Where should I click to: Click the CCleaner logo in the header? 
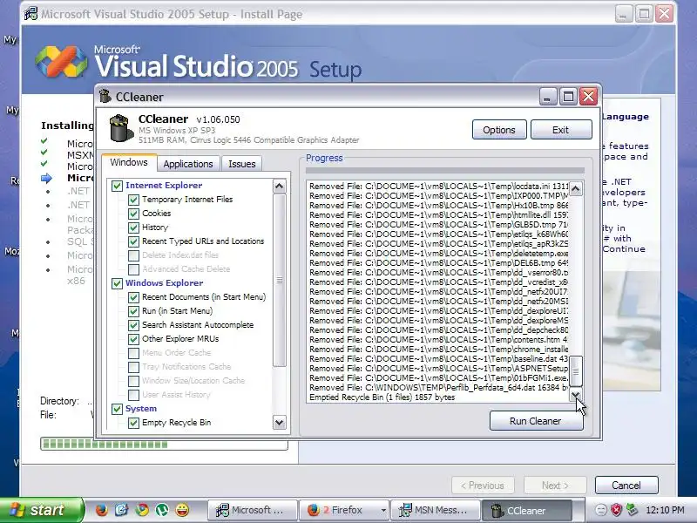121,128
